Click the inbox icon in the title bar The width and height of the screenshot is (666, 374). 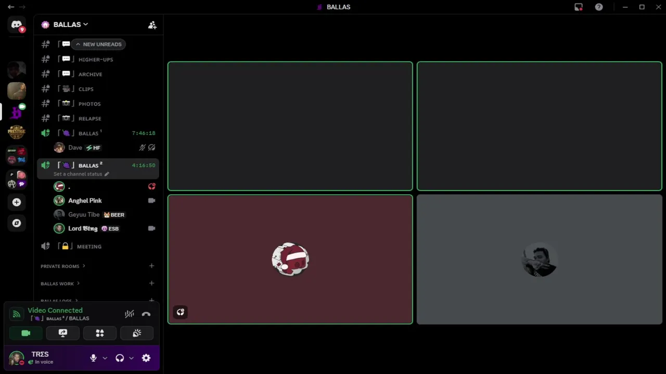click(579, 7)
